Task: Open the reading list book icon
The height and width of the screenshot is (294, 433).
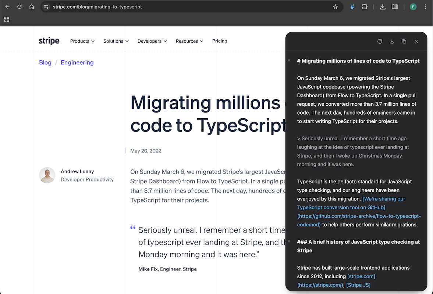Action: [395, 7]
